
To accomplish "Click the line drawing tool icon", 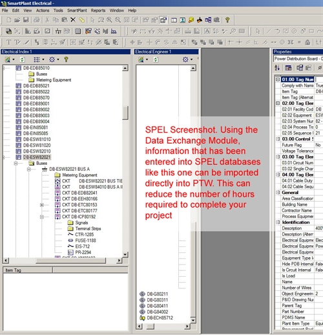I will click(x=269, y=31).
